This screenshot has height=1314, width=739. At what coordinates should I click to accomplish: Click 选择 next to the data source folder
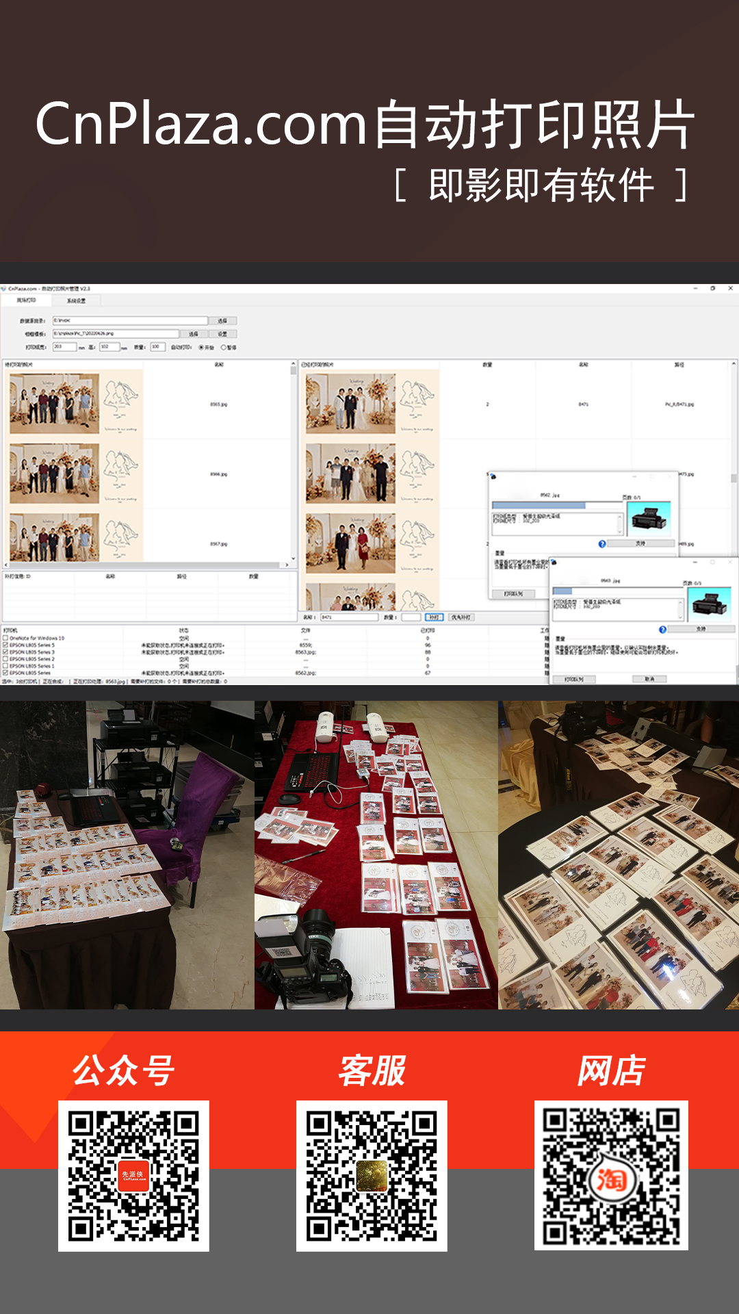coord(222,320)
